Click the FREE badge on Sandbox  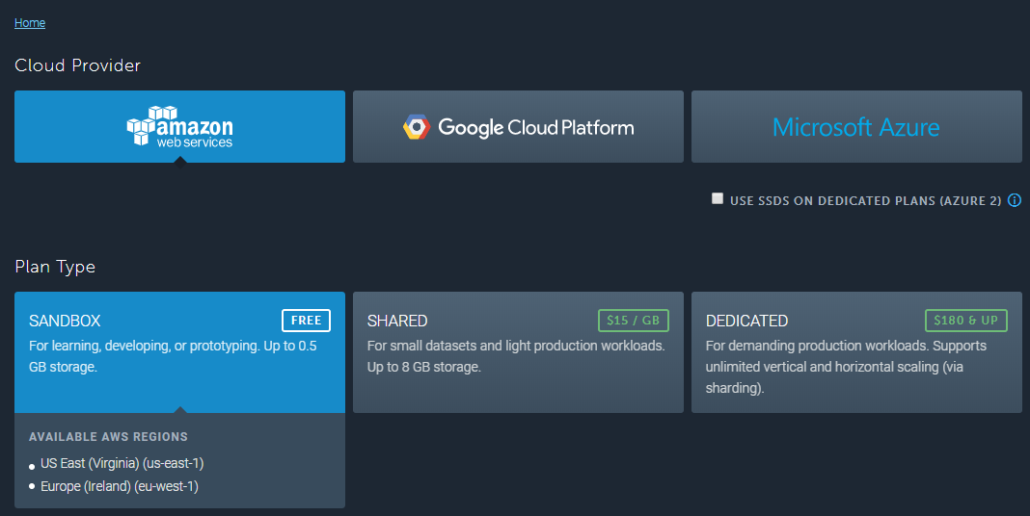pyautogui.click(x=306, y=321)
